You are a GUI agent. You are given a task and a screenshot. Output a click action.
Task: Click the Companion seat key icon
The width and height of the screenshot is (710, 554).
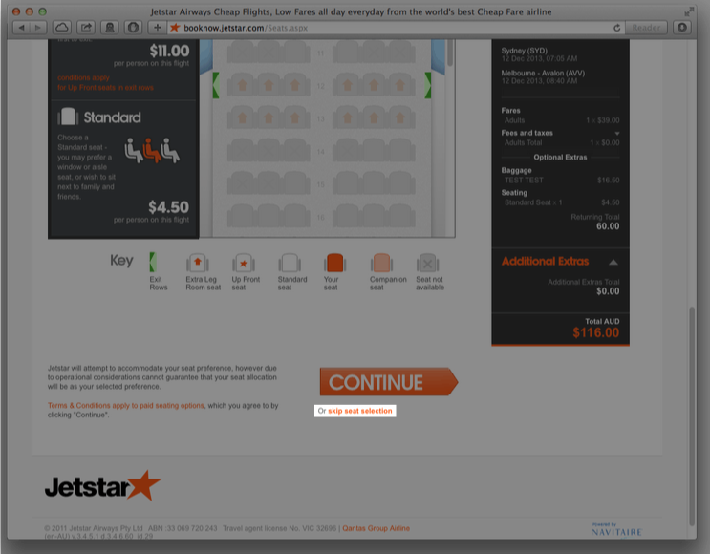click(381, 263)
